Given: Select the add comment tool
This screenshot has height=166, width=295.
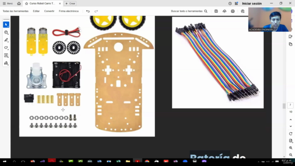Looking at the screenshot, I should click(x=6, y=32).
